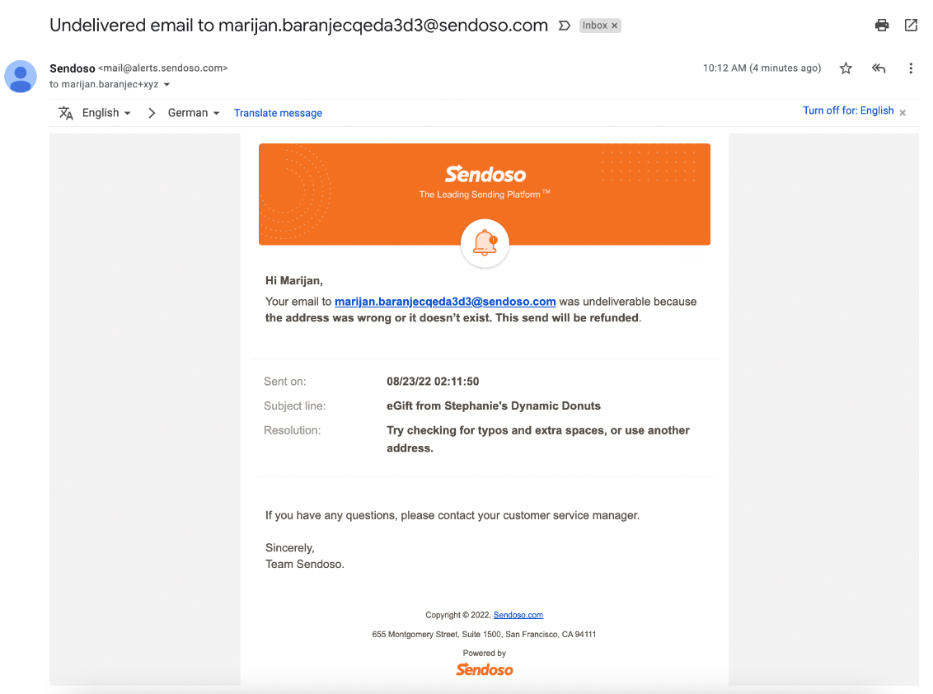Print this email using the printer icon
Screen dimensions: 933x694
882,25
